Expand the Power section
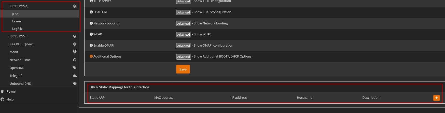 tap(39, 91)
